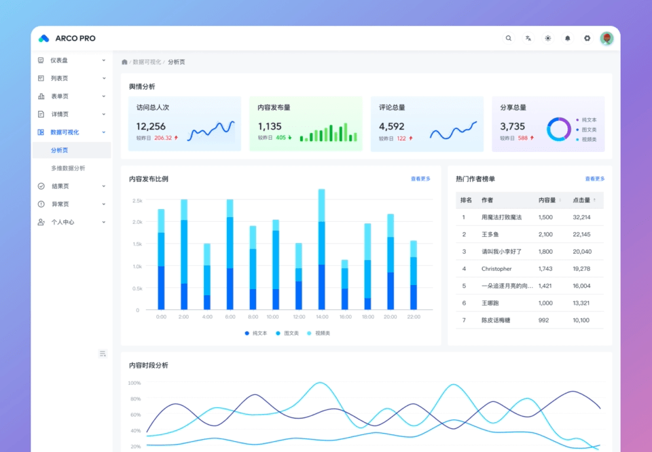The width and height of the screenshot is (652, 452).
Task: Toggle the 纯文本 bar chart legend
Action: [x=256, y=333]
